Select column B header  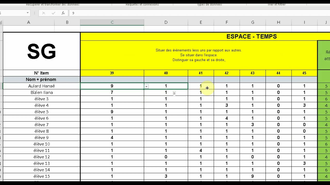click(67, 22)
